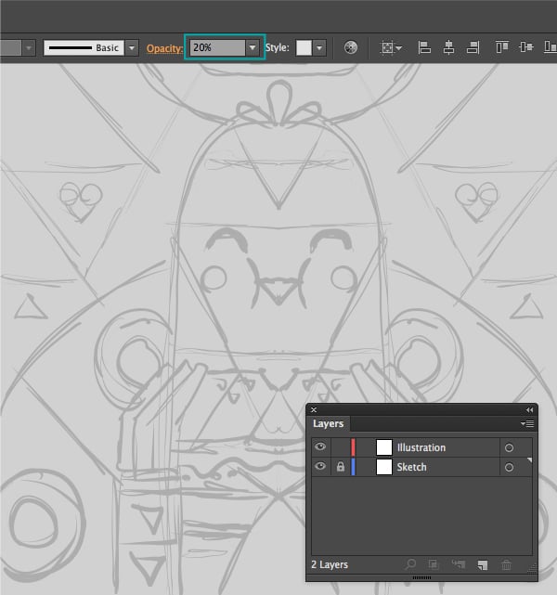Open the brush definition Basic dropdown
The image size is (557, 595).
[131, 47]
